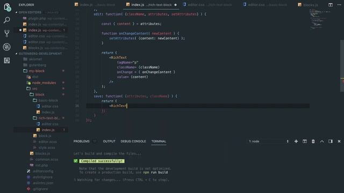Open the blocks.js editor tab
This screenshot has height=193, width=344.
(308, 5)
